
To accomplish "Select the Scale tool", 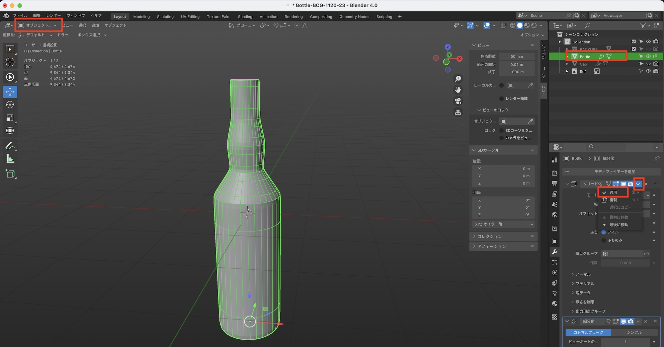I will tap(10, 118).
